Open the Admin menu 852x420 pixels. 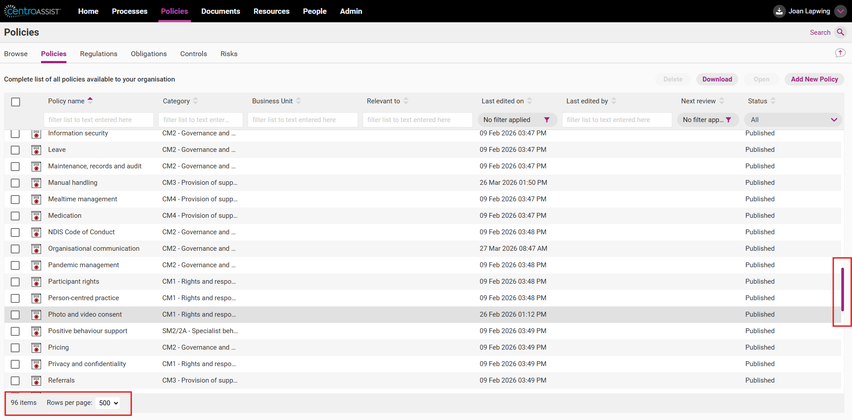pos(351,11)
